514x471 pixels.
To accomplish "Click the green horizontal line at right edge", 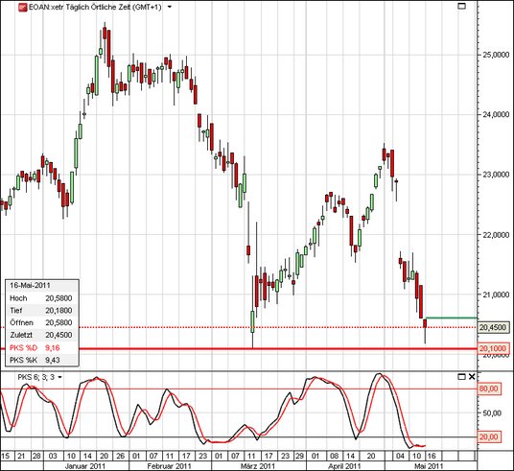I will click(451, 318).
